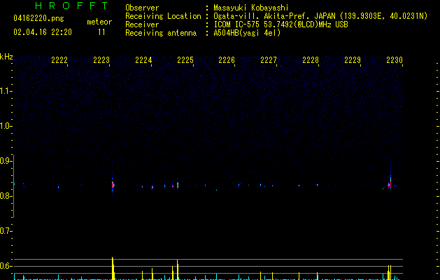Image resolution: width=440 pixels, height=280 pixels.
Task: Click the 0.8 kHz axis label
Action: [6, 196]
